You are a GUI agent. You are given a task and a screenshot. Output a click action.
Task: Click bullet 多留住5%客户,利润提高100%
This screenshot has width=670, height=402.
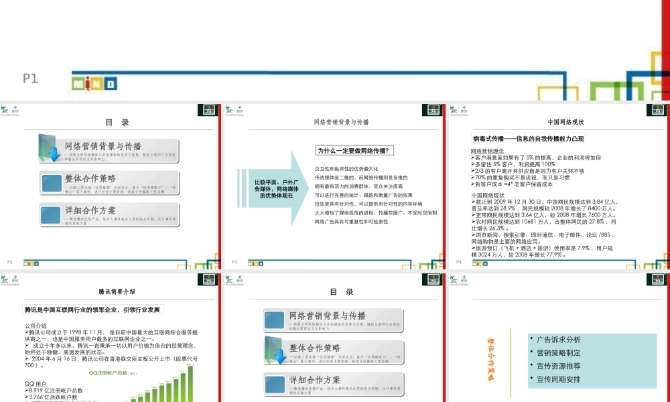point(513,164)
